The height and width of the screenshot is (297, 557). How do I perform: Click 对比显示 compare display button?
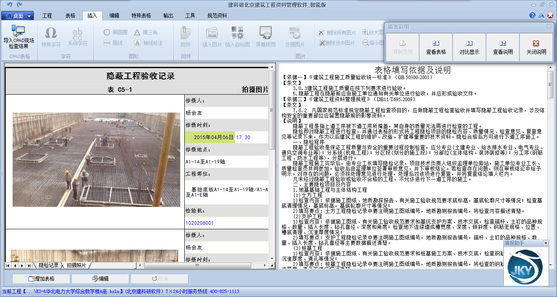click(x=469, y=47)
